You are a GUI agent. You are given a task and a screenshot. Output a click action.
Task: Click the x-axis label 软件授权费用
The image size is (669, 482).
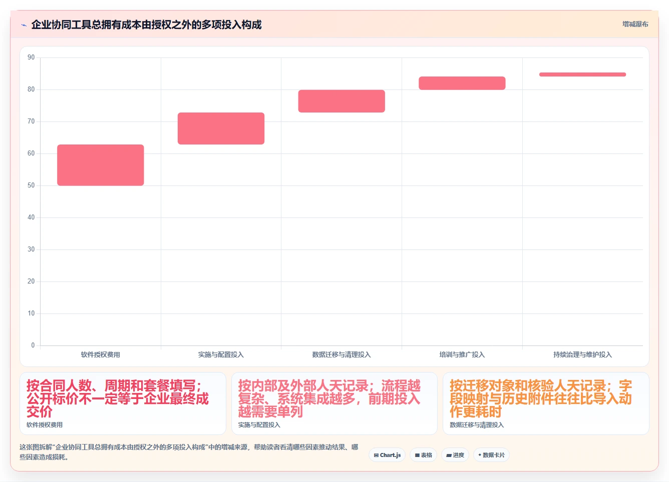tap(101, 354)
